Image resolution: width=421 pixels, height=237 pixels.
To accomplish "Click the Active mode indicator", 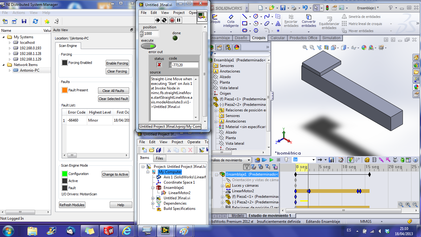I will [x=64, y=181].
